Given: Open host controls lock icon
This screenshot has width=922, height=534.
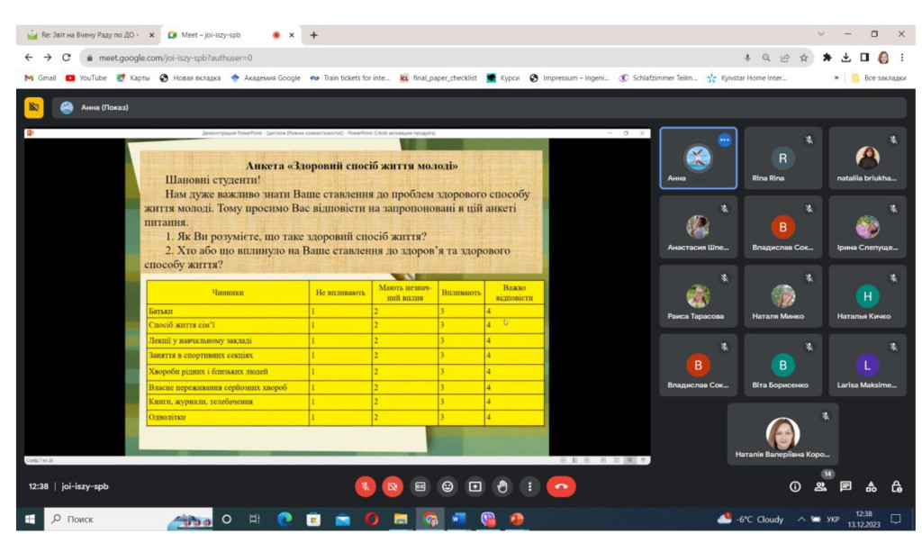Looking at the screenshot, I should coord(896,486).
